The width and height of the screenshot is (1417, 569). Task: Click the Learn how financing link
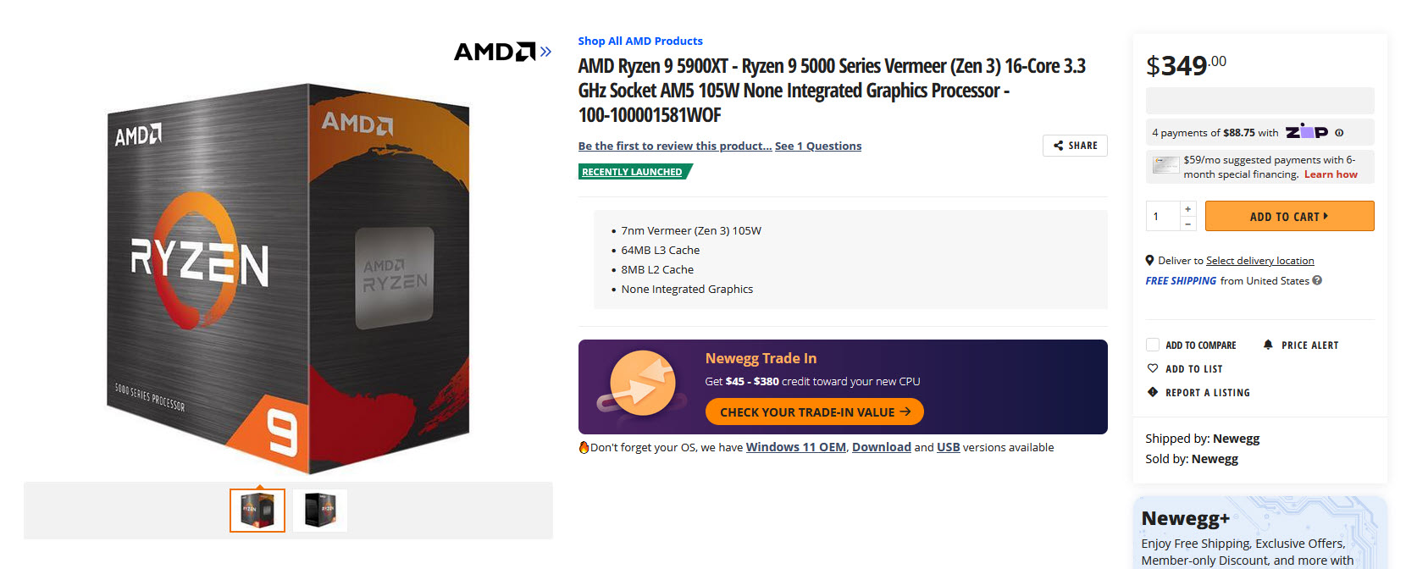[x=1331, y=174]
